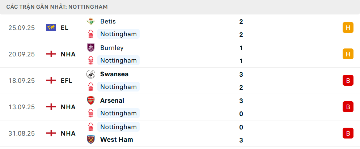The height and width of the screenshot is (149, 360).
Task: Click the H draw badge for Betis match
Action: [x=348, y=28]
